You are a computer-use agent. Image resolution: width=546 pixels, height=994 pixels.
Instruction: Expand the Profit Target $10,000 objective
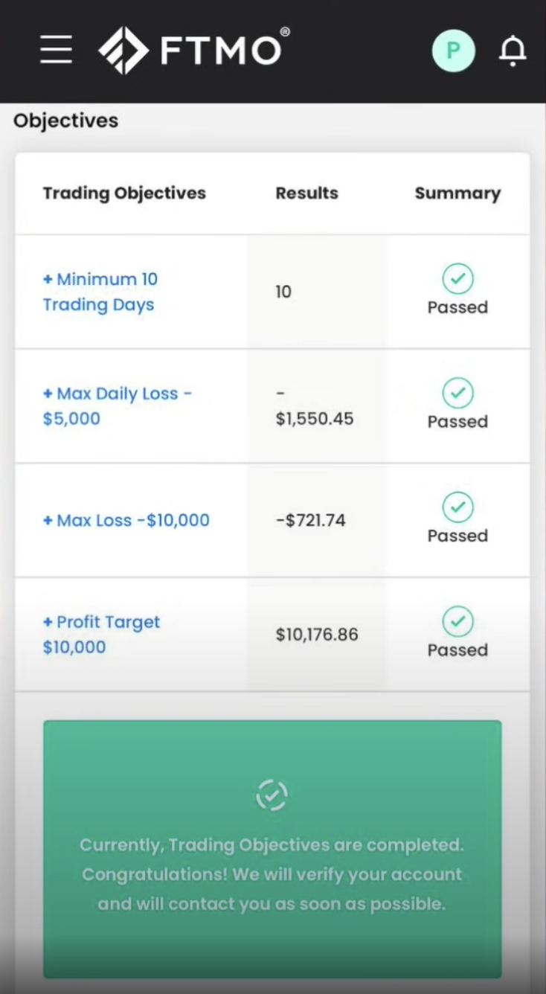tap(101, 634)
